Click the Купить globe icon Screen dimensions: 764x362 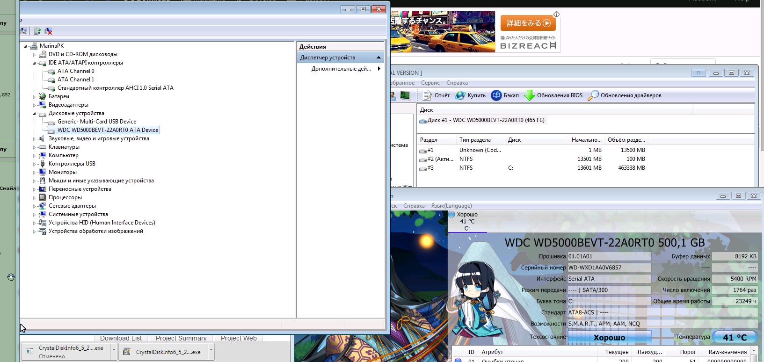coord(460,95)
